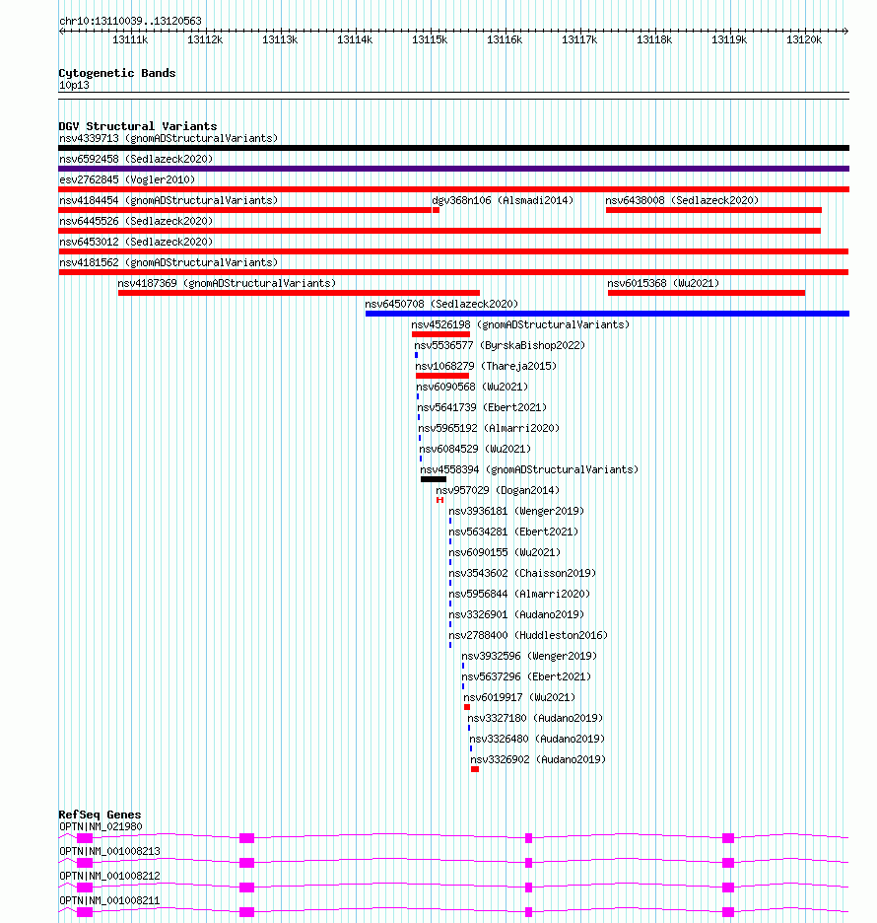Open nsv6084529 (Wu2021) variant
Viewport: 877px width, 923px height.
pos(475,449)
